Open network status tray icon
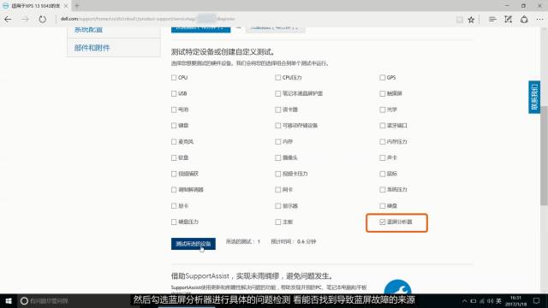Image resolution: width=548 pixels, height=308 pixels. pos(481,300)
